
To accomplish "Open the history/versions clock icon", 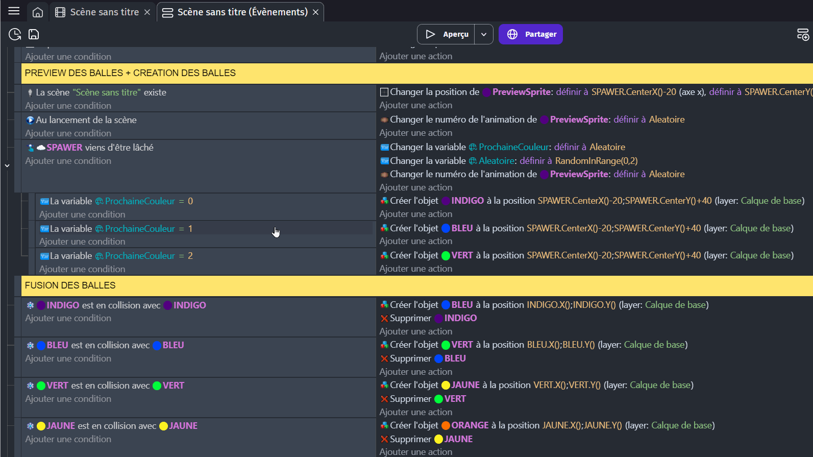I will [15, 34].
